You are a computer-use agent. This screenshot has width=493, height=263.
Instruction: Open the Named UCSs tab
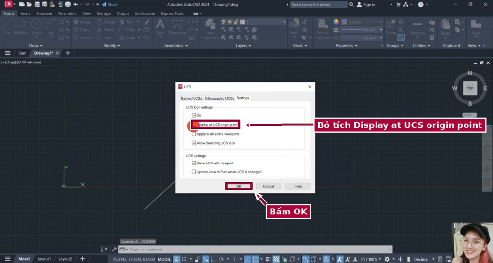tap(191, 98)
